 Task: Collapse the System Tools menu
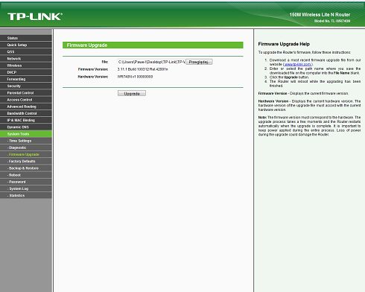(26, 134)
